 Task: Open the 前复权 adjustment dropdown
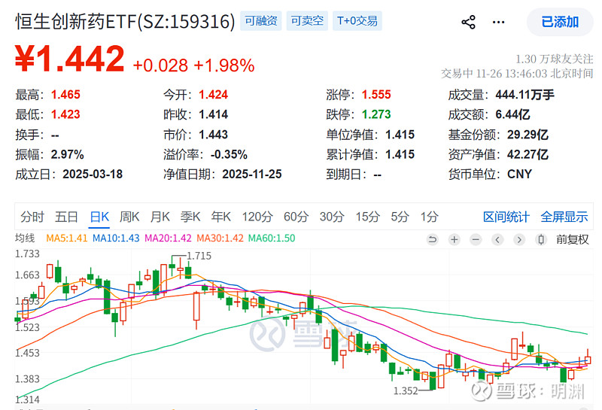(572, 239)
